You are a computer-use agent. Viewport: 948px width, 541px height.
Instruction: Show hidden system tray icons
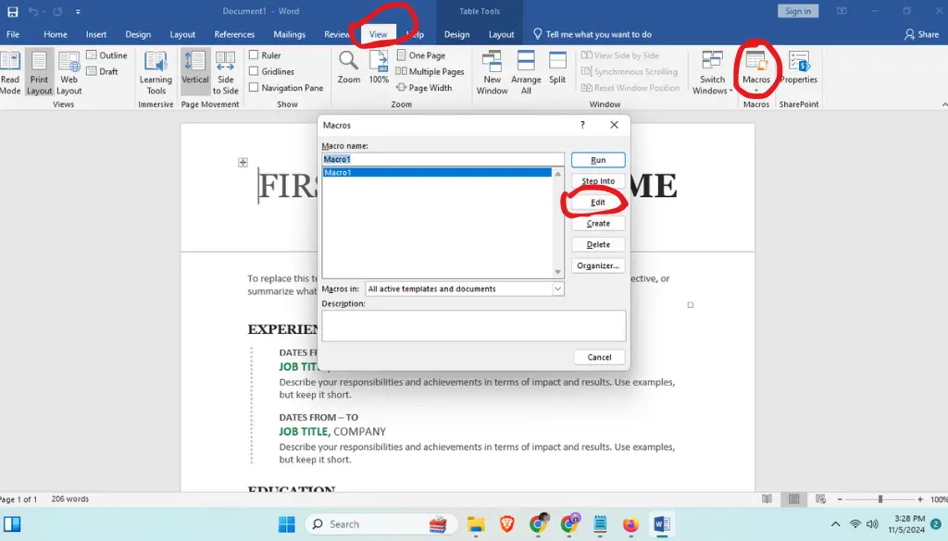[836, 524]
